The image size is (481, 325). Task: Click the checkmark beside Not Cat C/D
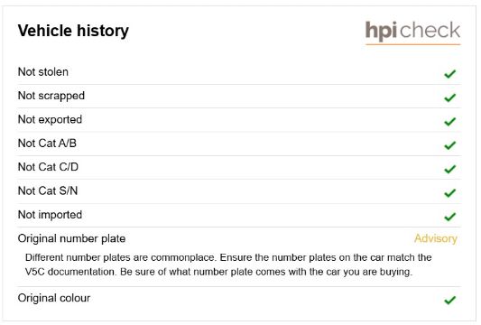point(450,169)
